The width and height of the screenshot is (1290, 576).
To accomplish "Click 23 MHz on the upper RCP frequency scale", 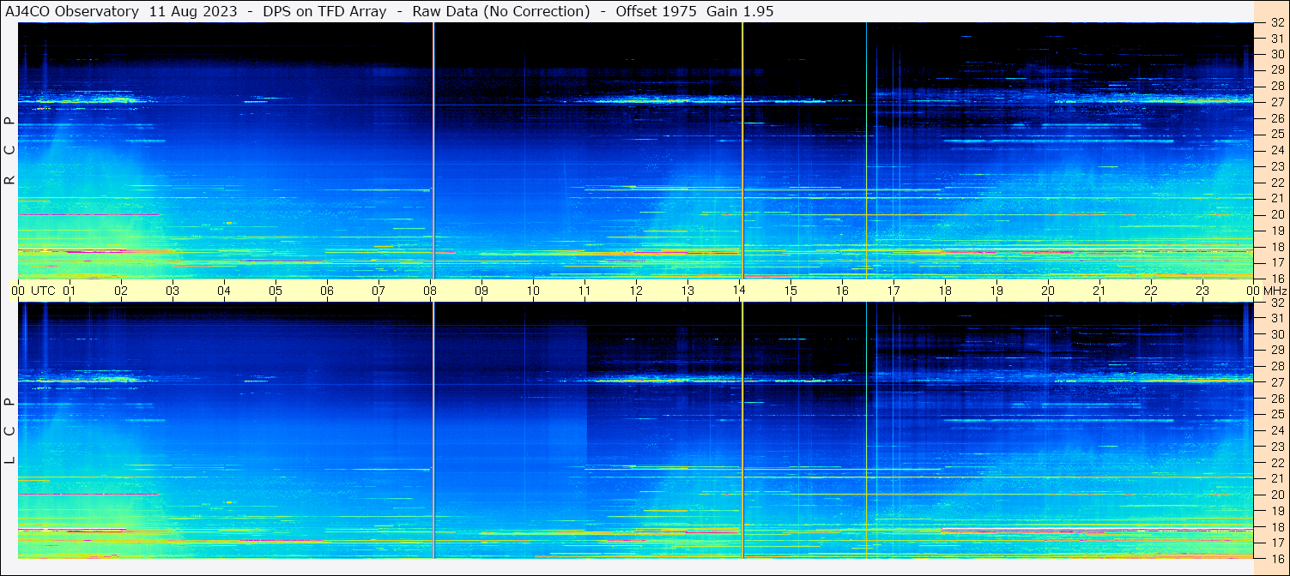I will click(1277, 166).
